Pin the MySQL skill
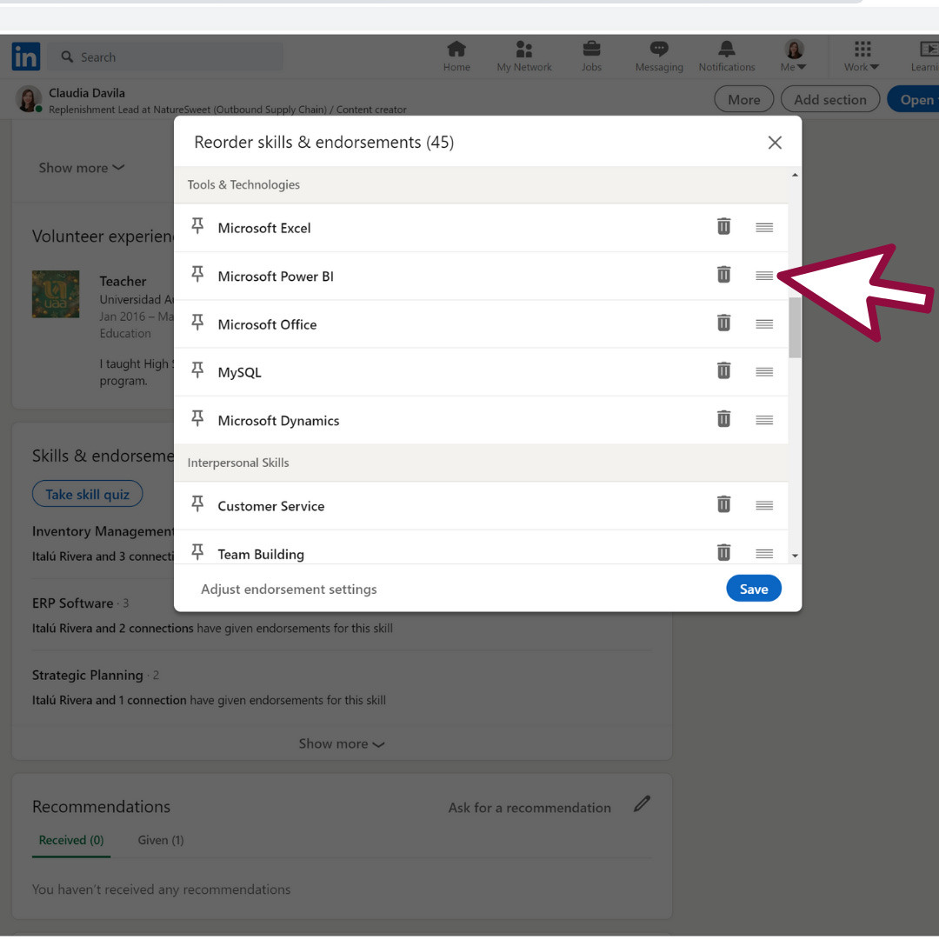Viewport: 939px width, 939px height. (x=197, y=370)
